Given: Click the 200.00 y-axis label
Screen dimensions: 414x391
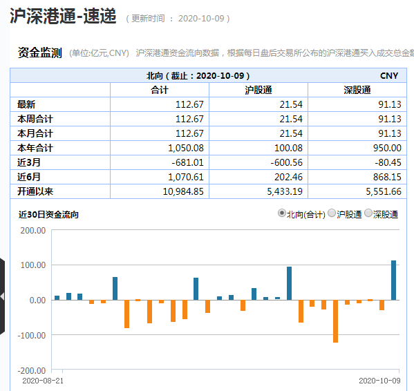Looking at the screenshot, I should pos(33,231).
